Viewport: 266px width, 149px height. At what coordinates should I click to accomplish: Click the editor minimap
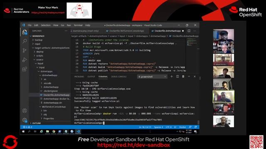click(192, 42)
